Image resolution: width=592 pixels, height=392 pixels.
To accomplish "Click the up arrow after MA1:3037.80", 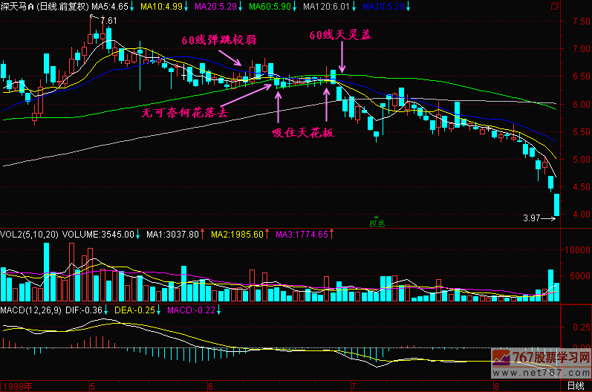I will [x=204, y=235].
